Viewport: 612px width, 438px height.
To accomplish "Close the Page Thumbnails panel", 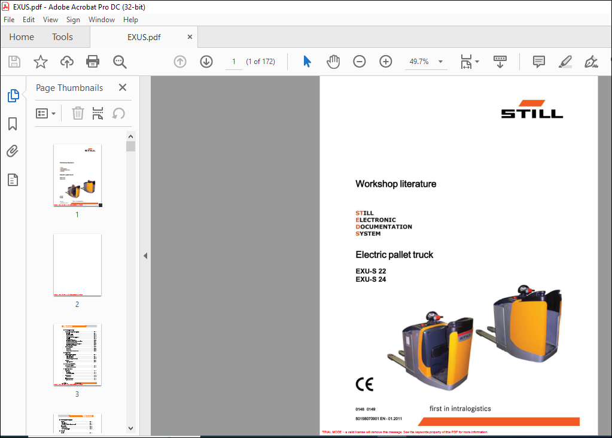I will pyautogui.click(x=123, y=87).
